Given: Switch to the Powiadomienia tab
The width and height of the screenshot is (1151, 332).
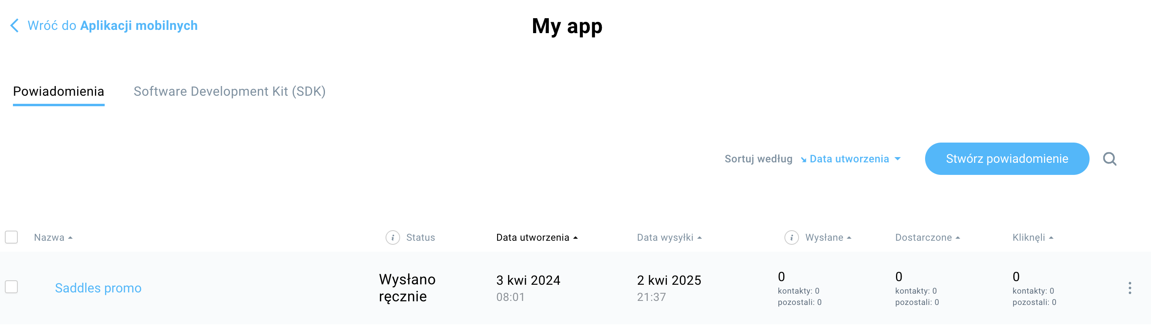Looking at the screenshot, I should point(59,91).
